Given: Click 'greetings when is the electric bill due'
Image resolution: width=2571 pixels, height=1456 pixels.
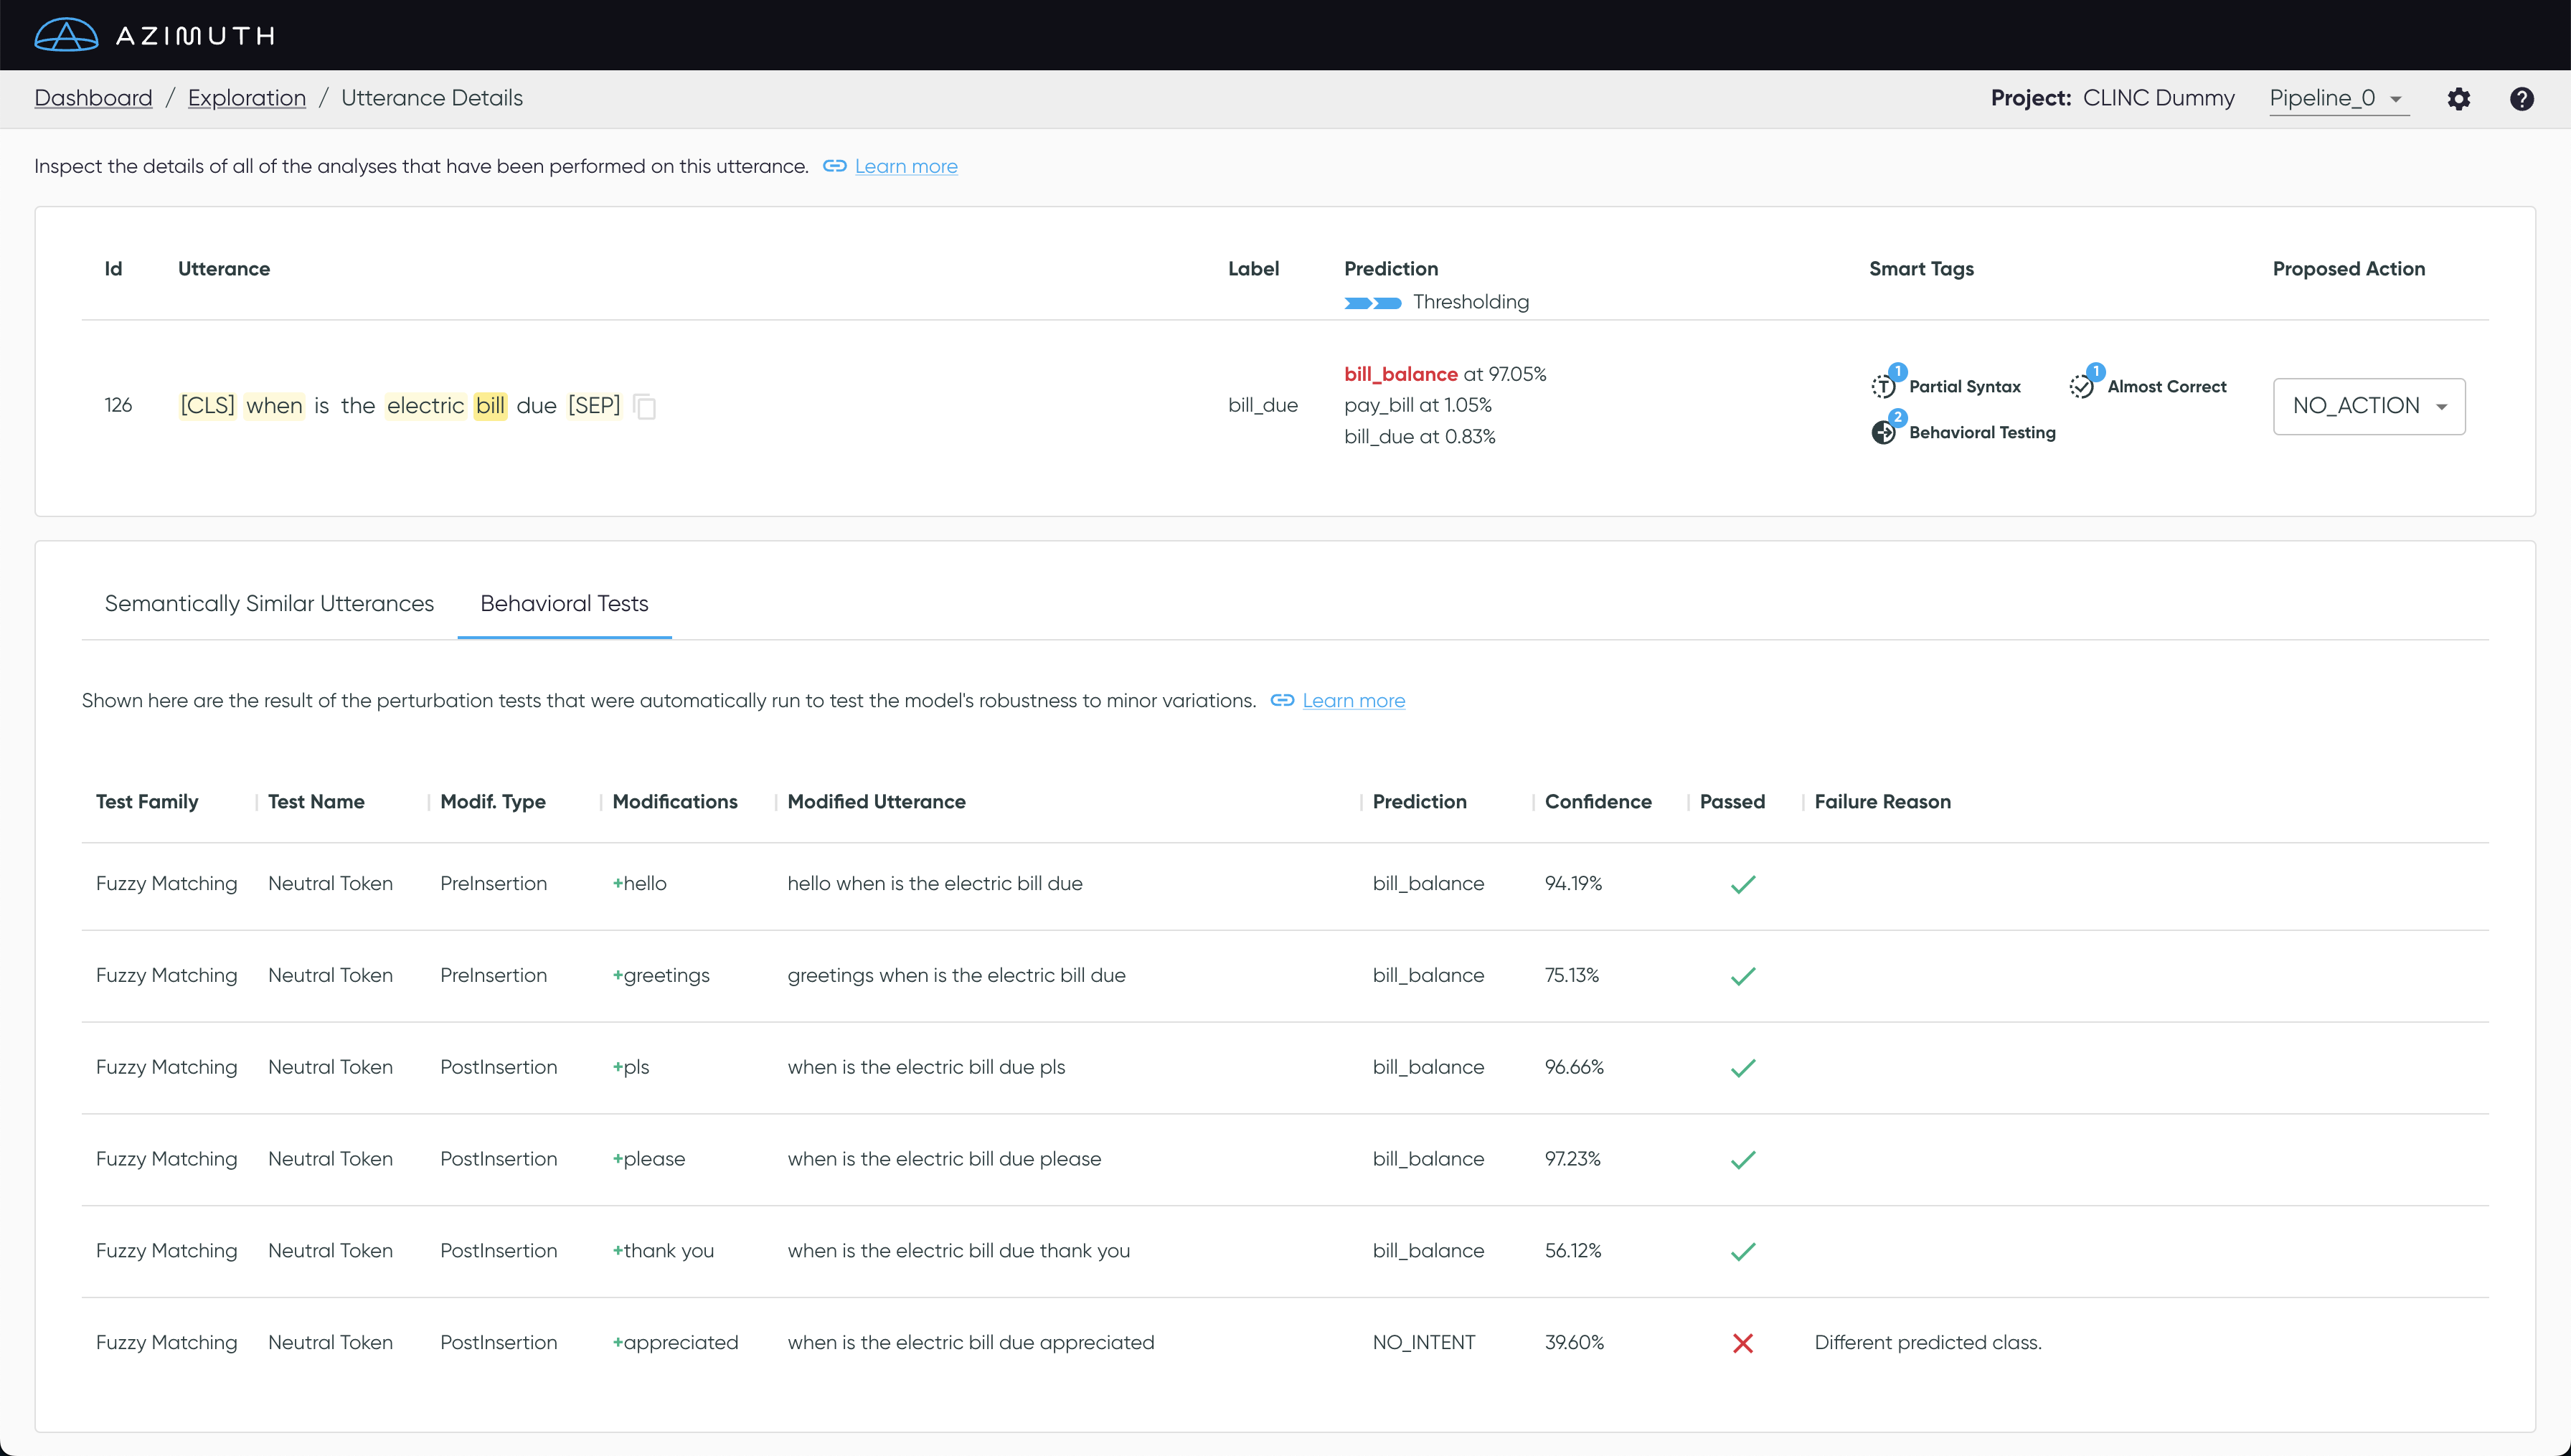Looking at the screenshot, I should click(956, 975).
